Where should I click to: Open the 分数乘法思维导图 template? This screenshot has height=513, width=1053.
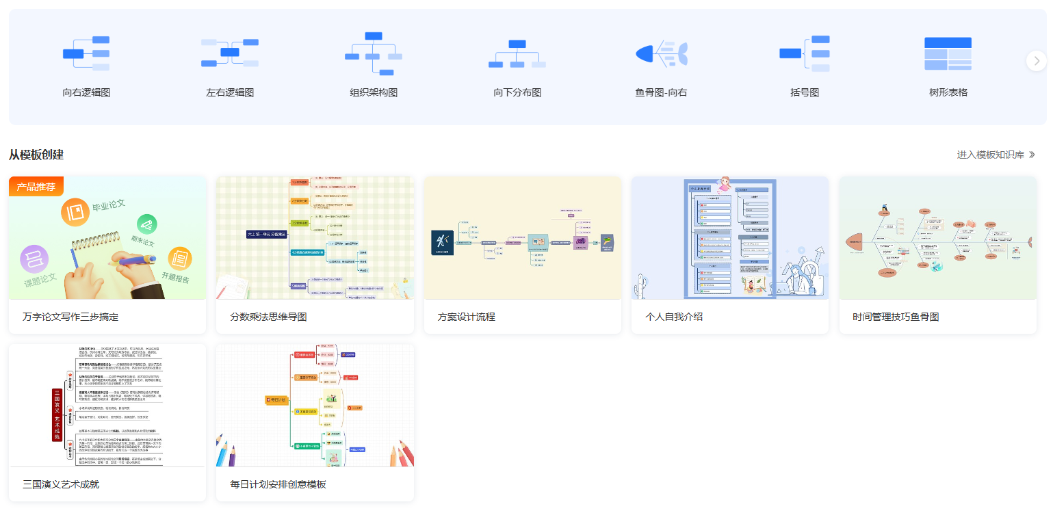(x=315, y=237)
